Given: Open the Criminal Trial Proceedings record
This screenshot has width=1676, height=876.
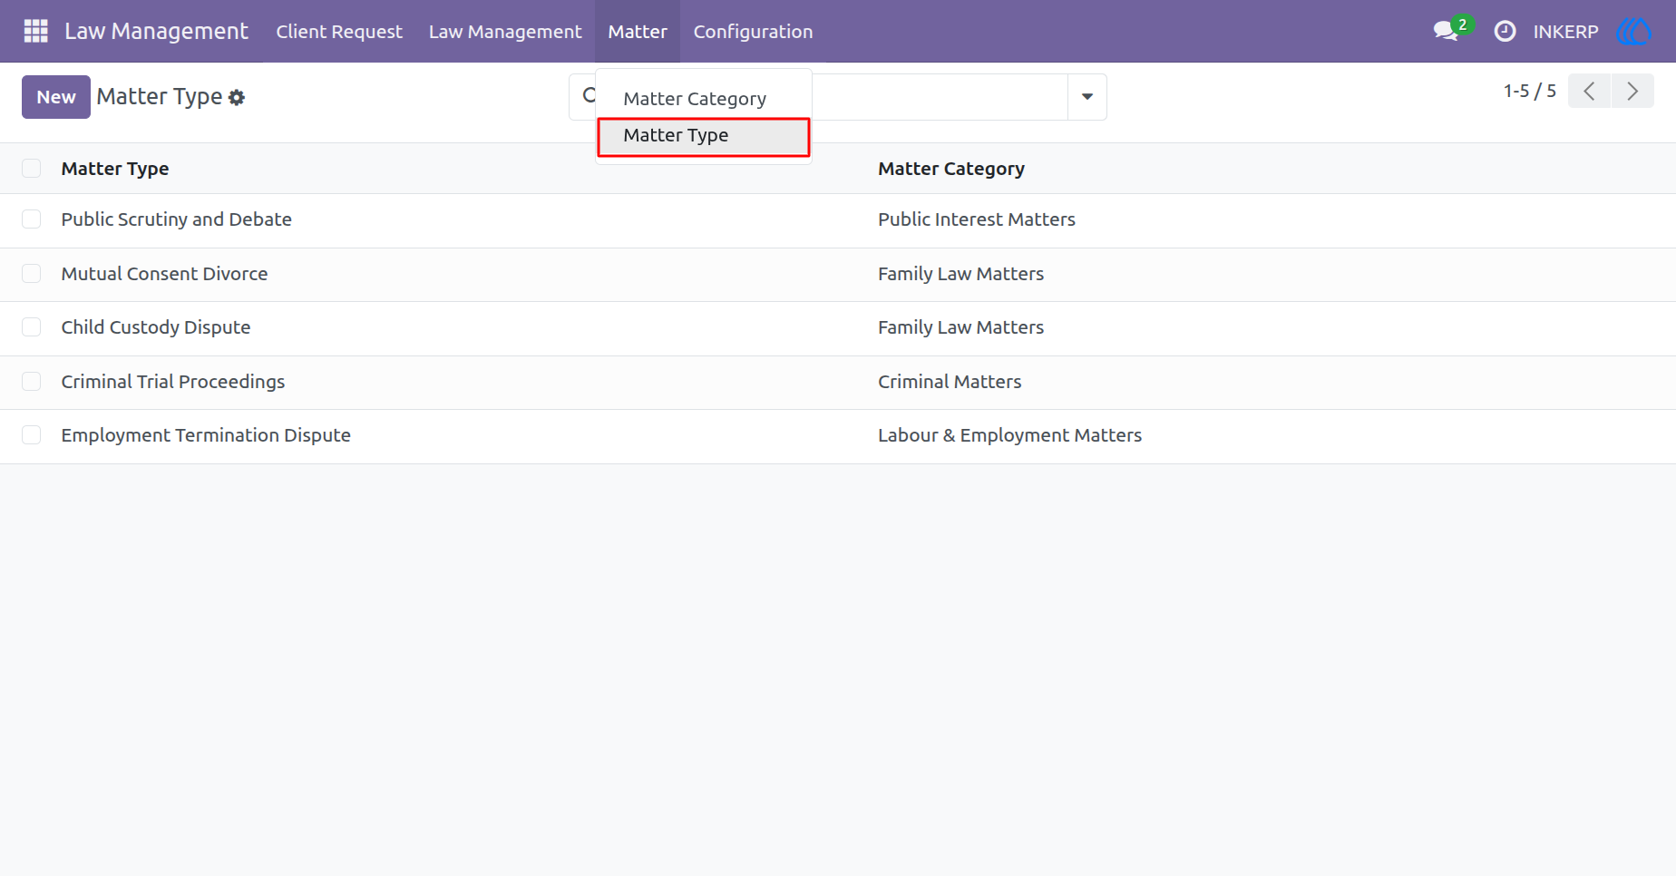Looking at the screenshot, I should (x=173, y=382).
